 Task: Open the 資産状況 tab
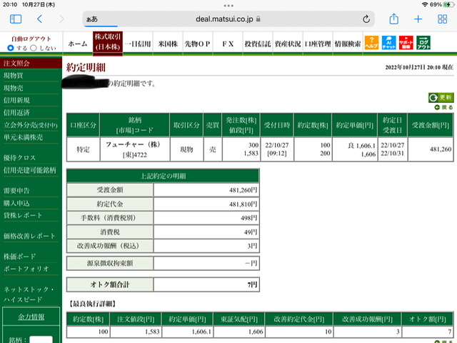(288, 44)
